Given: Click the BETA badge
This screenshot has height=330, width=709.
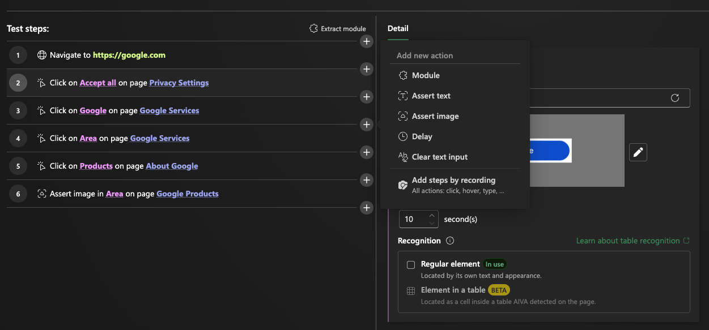Looking at the screenshot, I should click(x=499, y=290).
